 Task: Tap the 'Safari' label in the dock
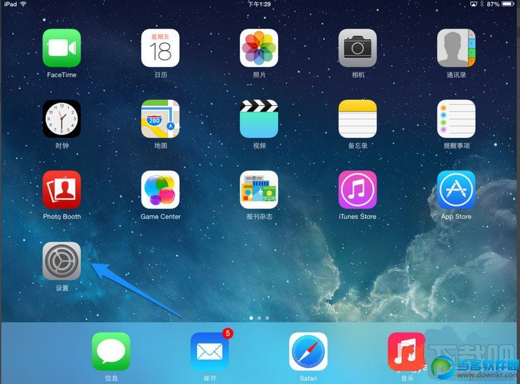pyautogui.click(x=309, y=378)
